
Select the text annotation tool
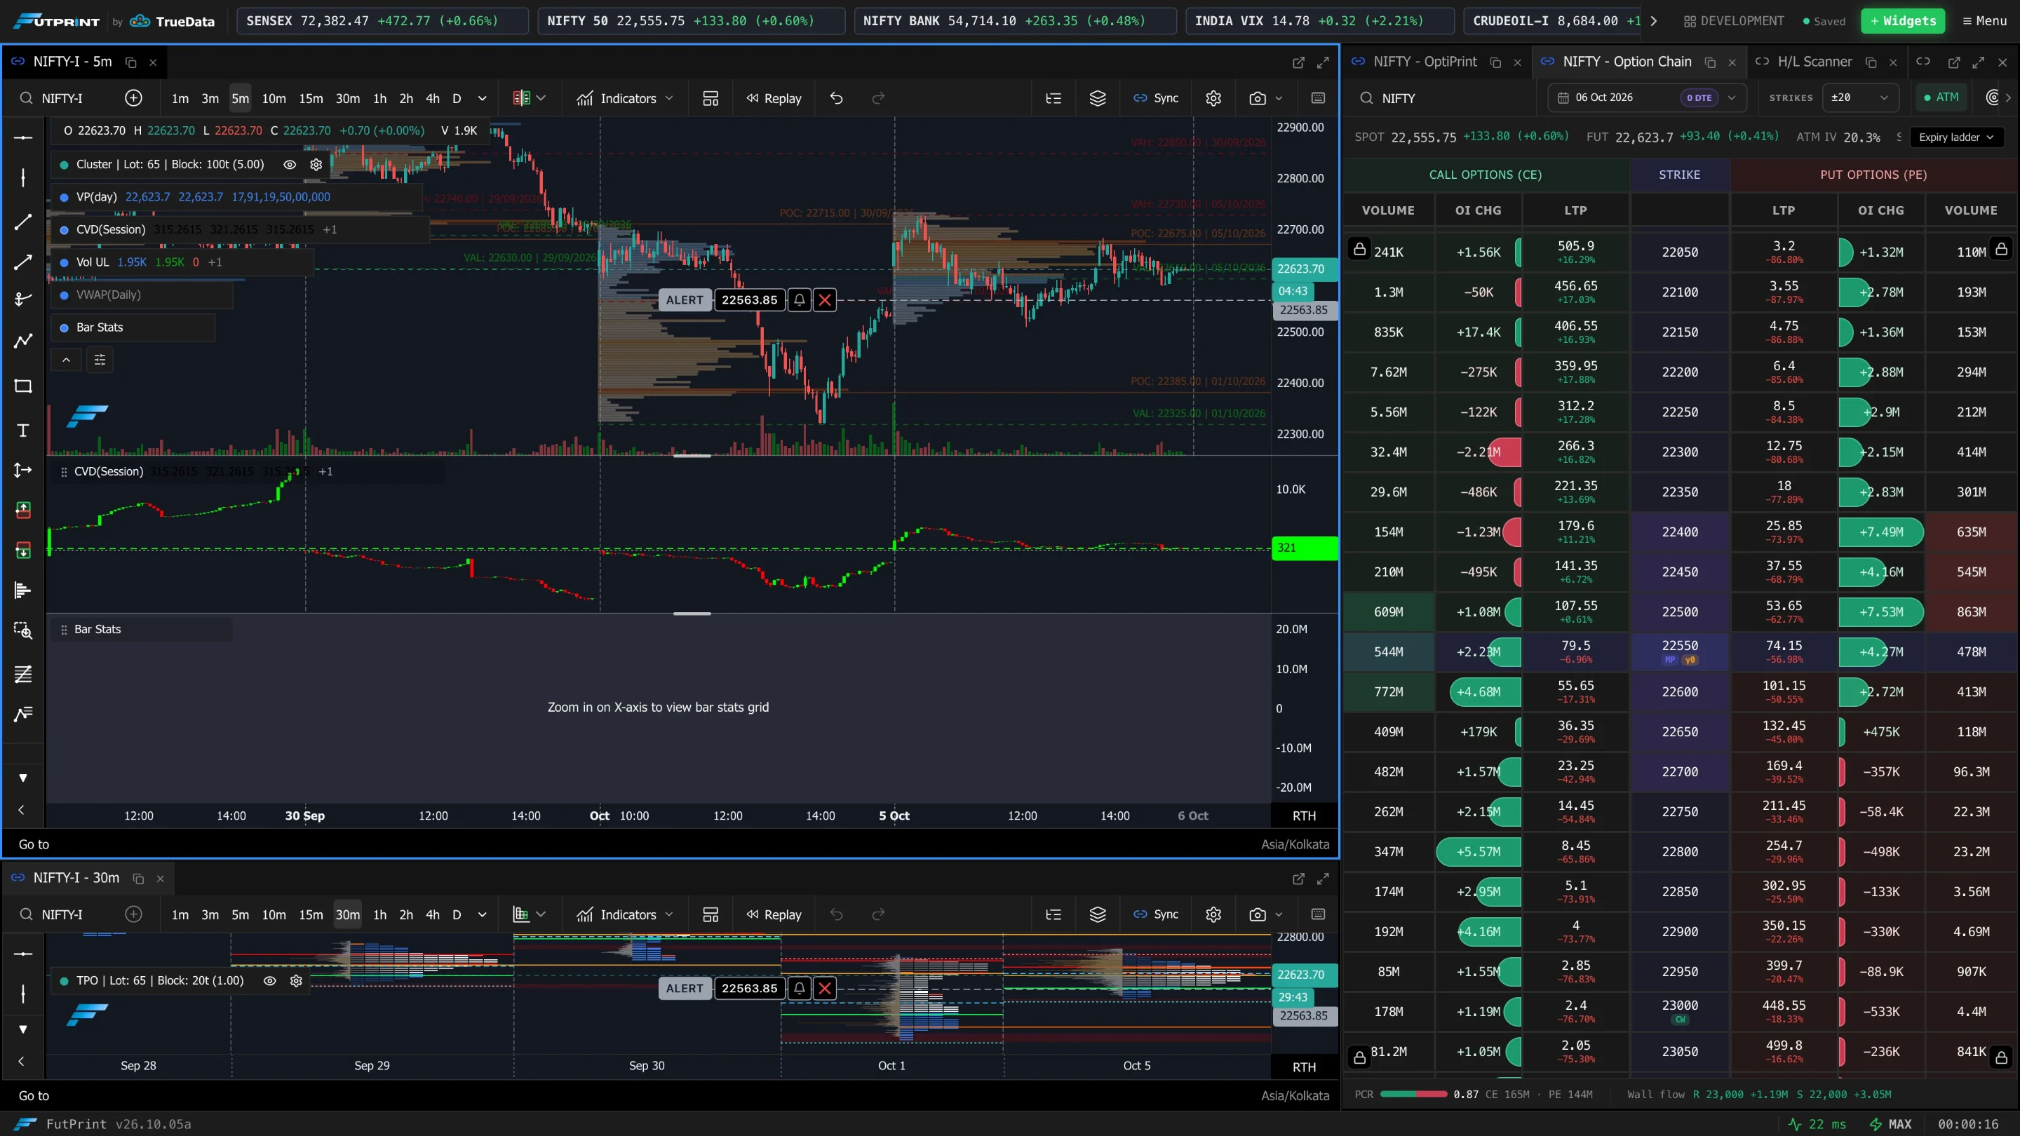(22, 430)
